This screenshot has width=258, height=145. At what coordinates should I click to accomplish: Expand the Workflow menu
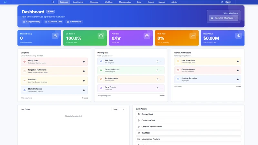(109, 2)
